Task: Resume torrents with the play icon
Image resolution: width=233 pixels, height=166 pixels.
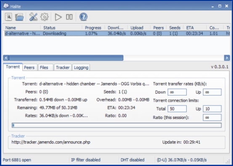Action: (x=58, y=17)
